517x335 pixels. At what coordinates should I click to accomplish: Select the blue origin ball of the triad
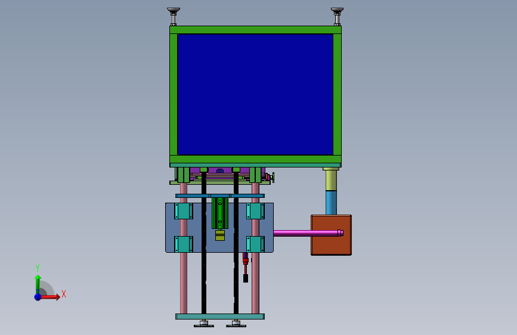coord(38,297)
